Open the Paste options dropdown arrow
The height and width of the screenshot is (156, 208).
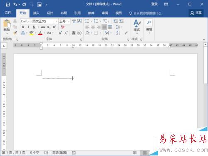(7, 34)
